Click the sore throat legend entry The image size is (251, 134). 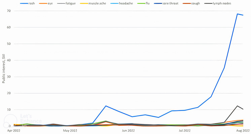pos(166,3)
